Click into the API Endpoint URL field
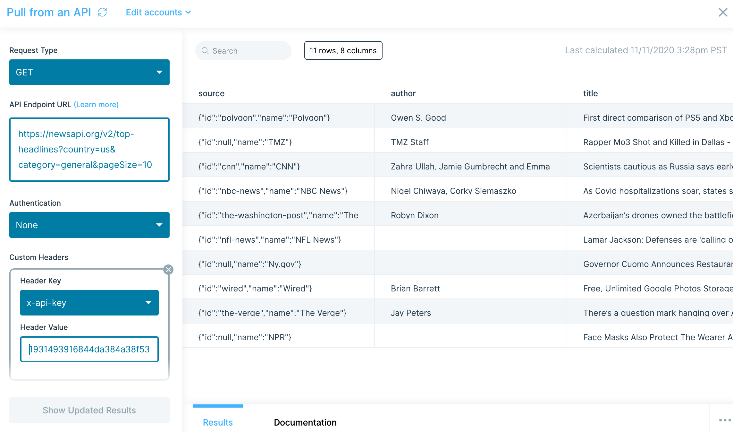This screenshot has width=733, height=432. coord(89,150)
